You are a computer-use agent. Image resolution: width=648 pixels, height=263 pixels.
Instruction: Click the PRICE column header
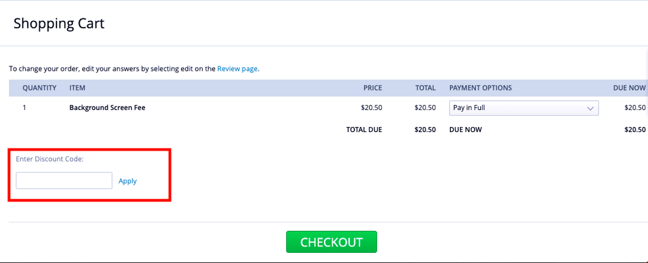(x=372, y=88)
